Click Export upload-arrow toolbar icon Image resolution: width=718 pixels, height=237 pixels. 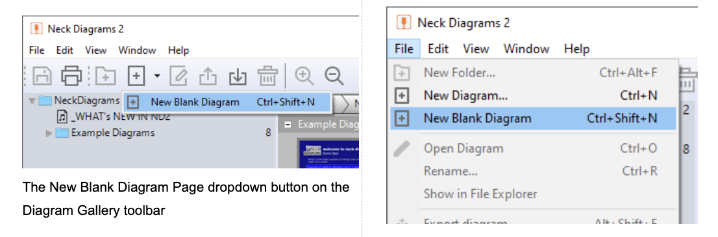tap(208, 76)
